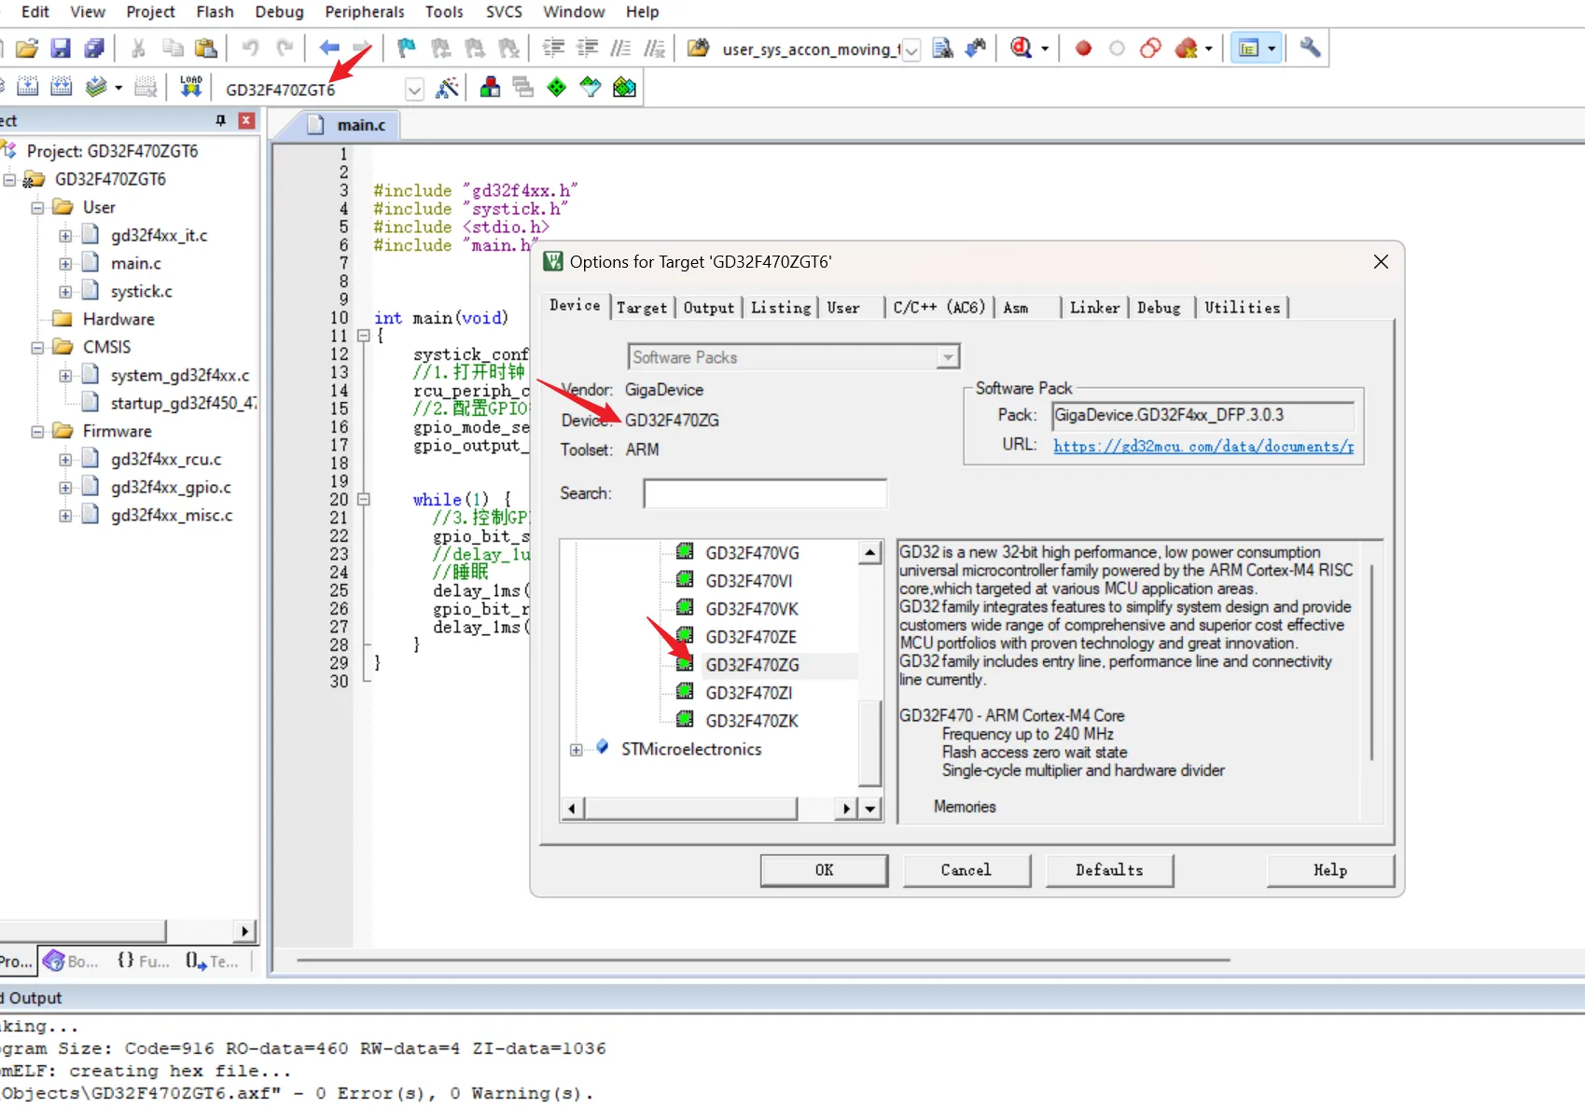Select GD32F470ZI in the device list
This screenshot has height=1108, width=1585.
point(748,693)
